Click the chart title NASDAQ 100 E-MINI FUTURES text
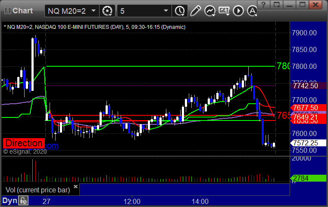 point(78,27)
